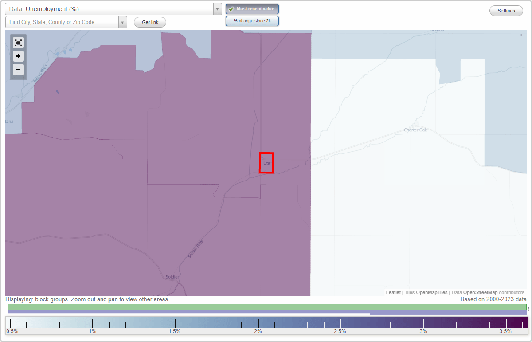Click the Get link button
Screen dimensions: 532x342
click(x=149, y=22)
